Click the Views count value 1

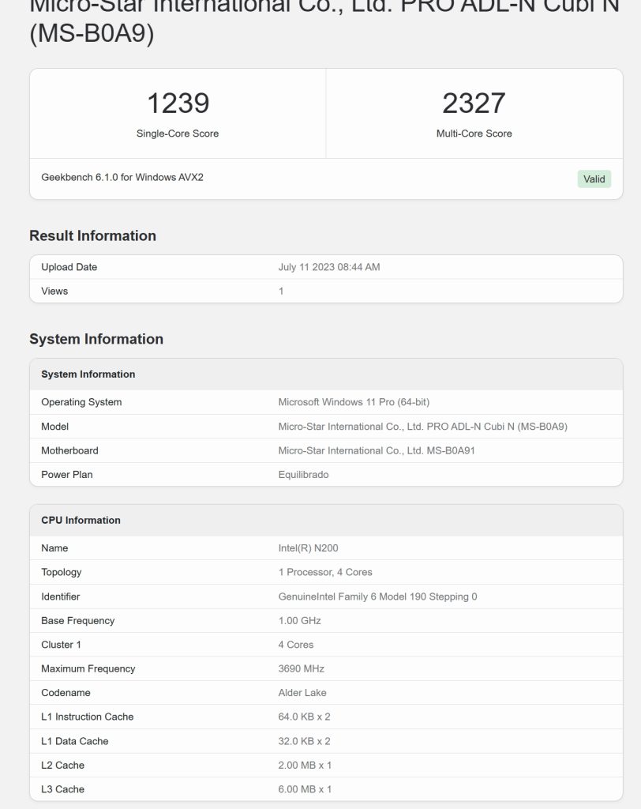click(281, 291)
